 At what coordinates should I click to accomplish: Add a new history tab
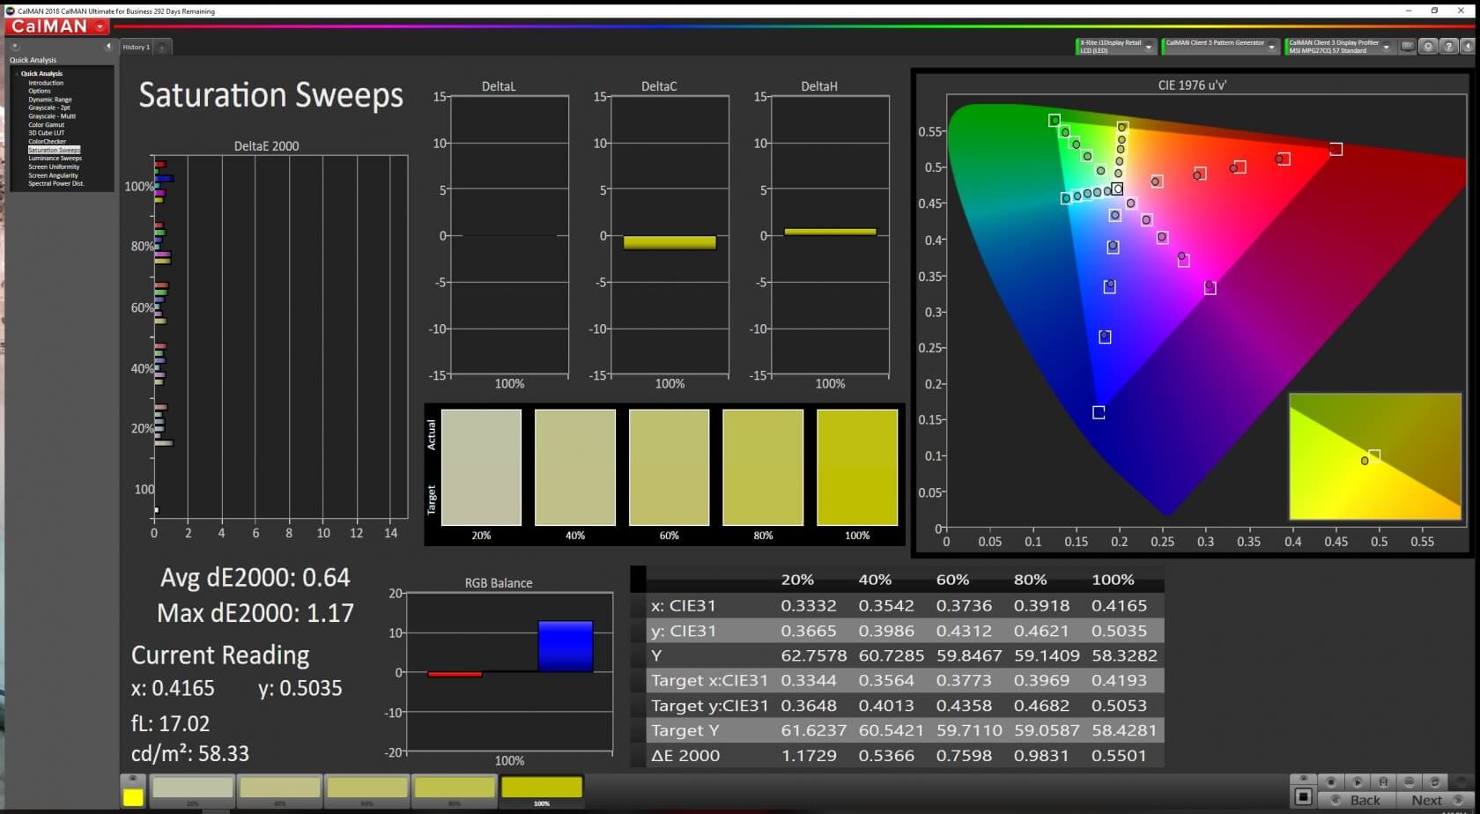click(x=163, y=48)
